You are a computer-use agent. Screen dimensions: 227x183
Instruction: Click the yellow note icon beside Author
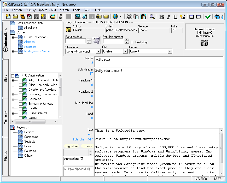[x=68, y=30]
